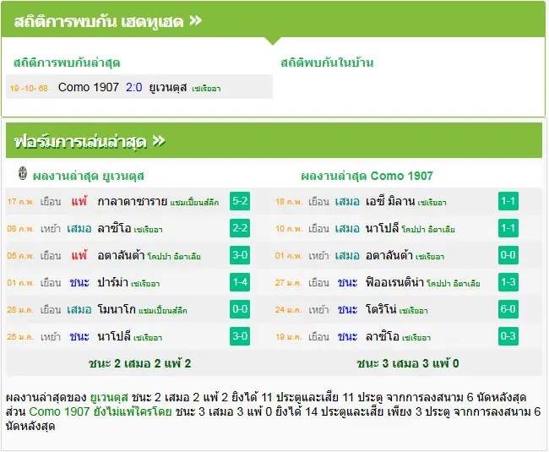Click the แชมเปี้ยนส์ลีก label in กาลาตาซาราย row
Viewport: 549px width, 452px height.
click(x=194, y=203)
